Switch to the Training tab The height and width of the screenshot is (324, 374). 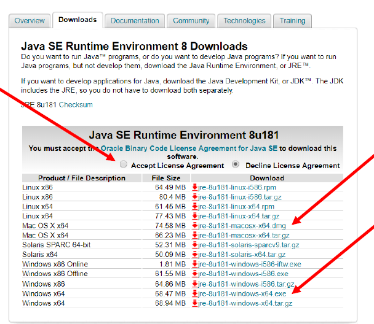292,20
